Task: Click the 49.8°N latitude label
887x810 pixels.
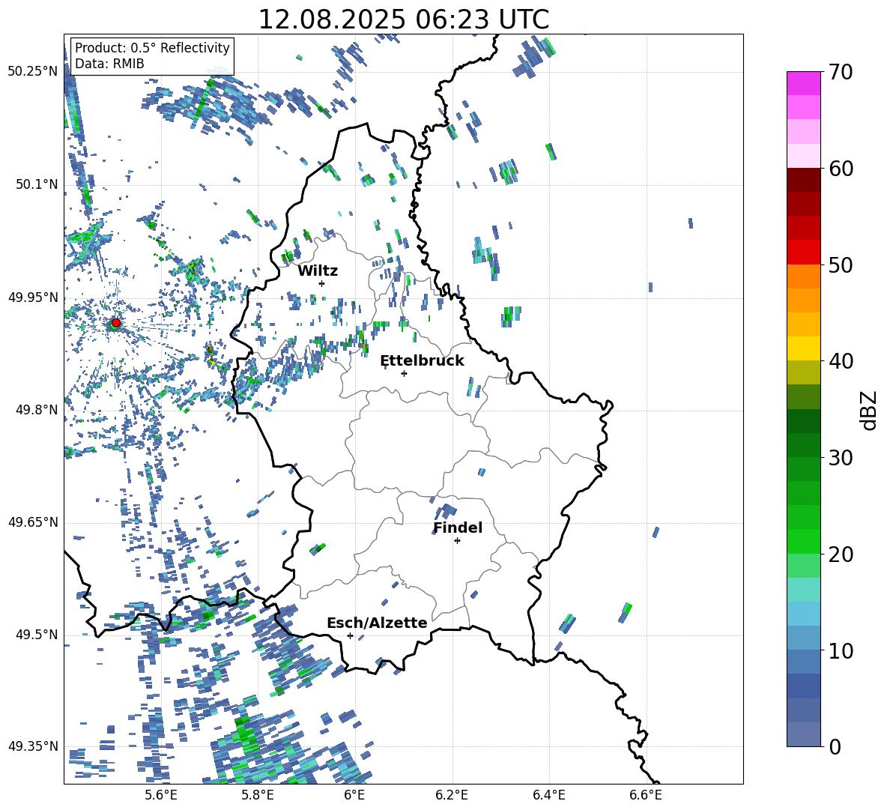Action: 37,410
